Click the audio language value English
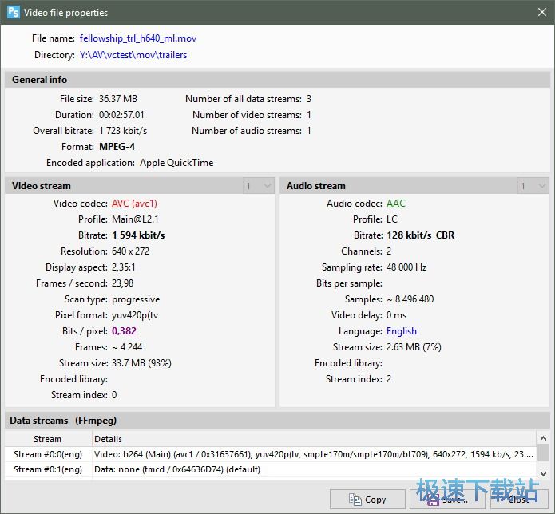 pyautogui.click(x=402, y=331)
